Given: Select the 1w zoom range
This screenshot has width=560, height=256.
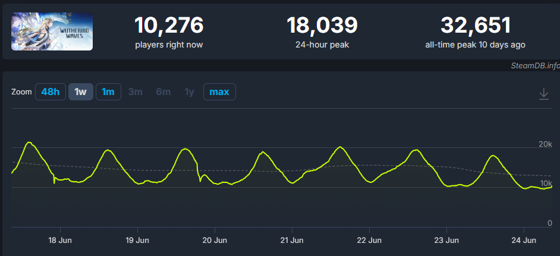Looking at the screenshot, I should 81,91.
